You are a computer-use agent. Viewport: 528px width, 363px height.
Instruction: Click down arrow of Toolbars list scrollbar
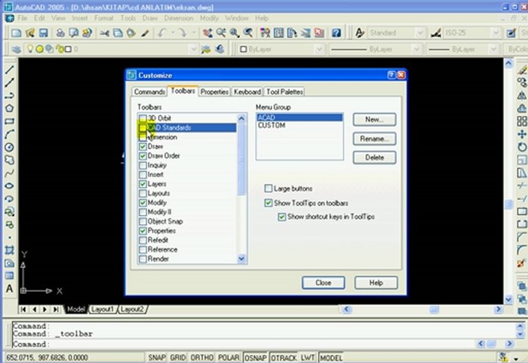[x=242, y=259]
